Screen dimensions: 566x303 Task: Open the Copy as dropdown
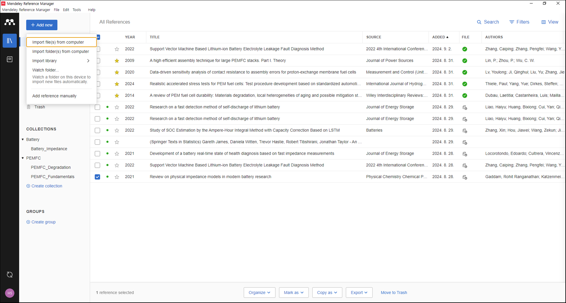327,292
